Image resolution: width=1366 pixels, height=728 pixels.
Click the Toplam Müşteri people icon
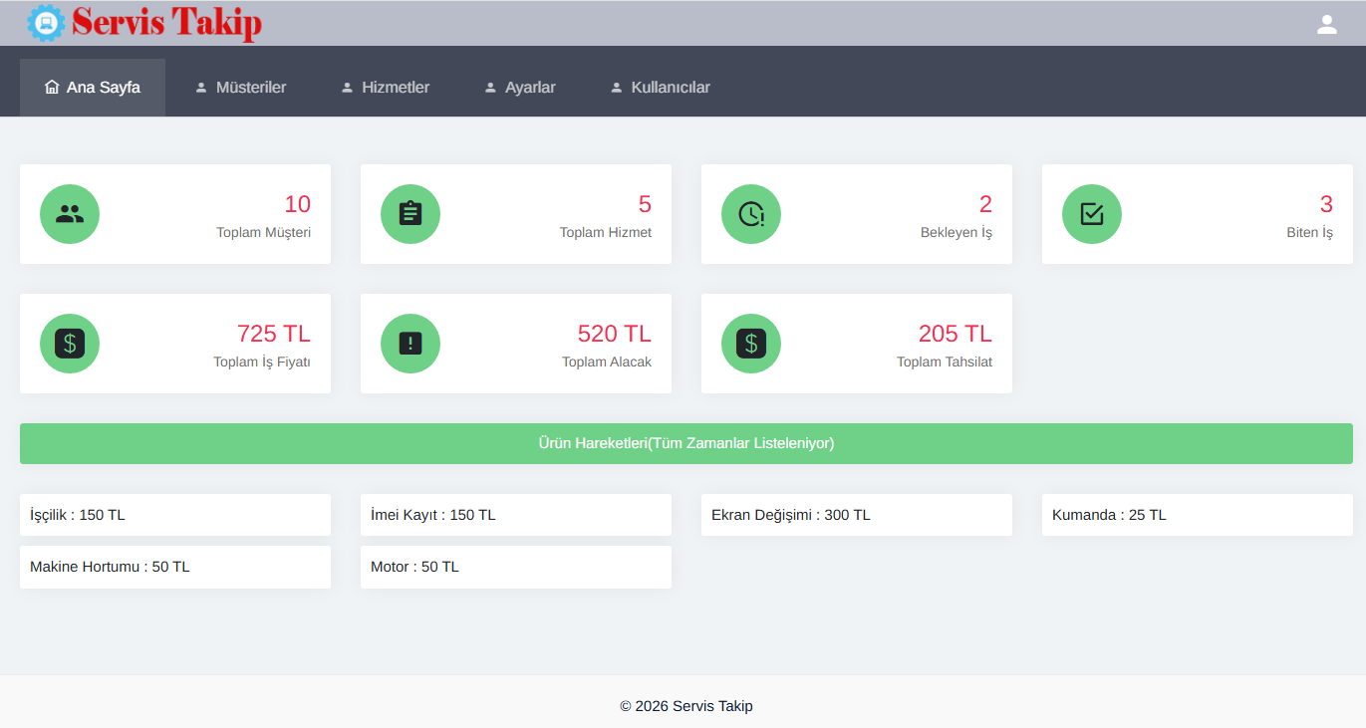click(x=70, y=214)
